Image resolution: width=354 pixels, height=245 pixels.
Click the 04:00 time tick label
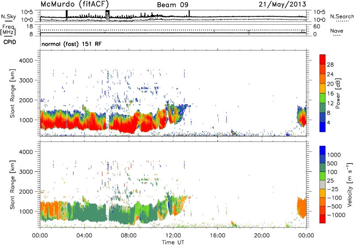coord(84,236)
